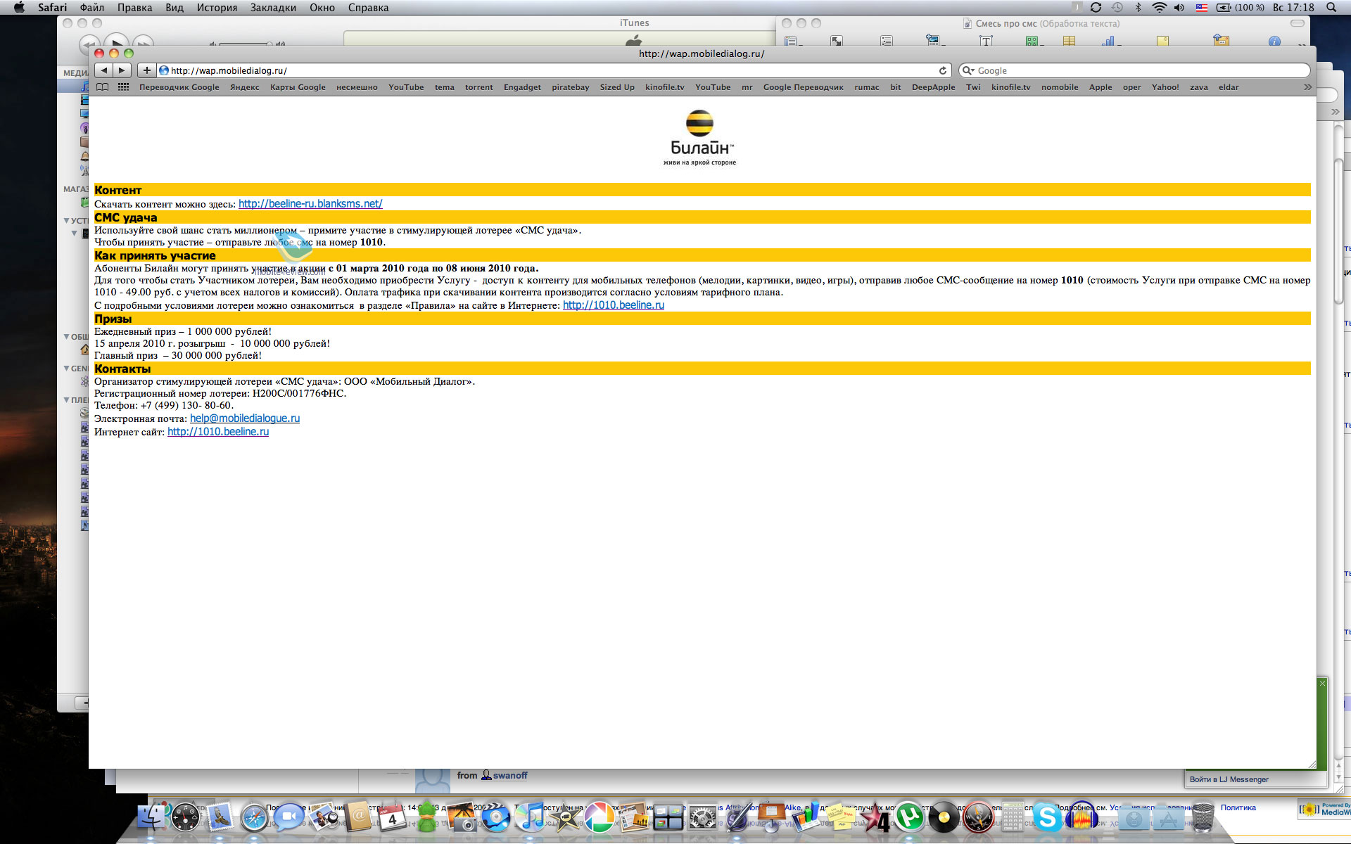
Task: Click the Wi-Fi status icon
Action: coord(1159,8)
